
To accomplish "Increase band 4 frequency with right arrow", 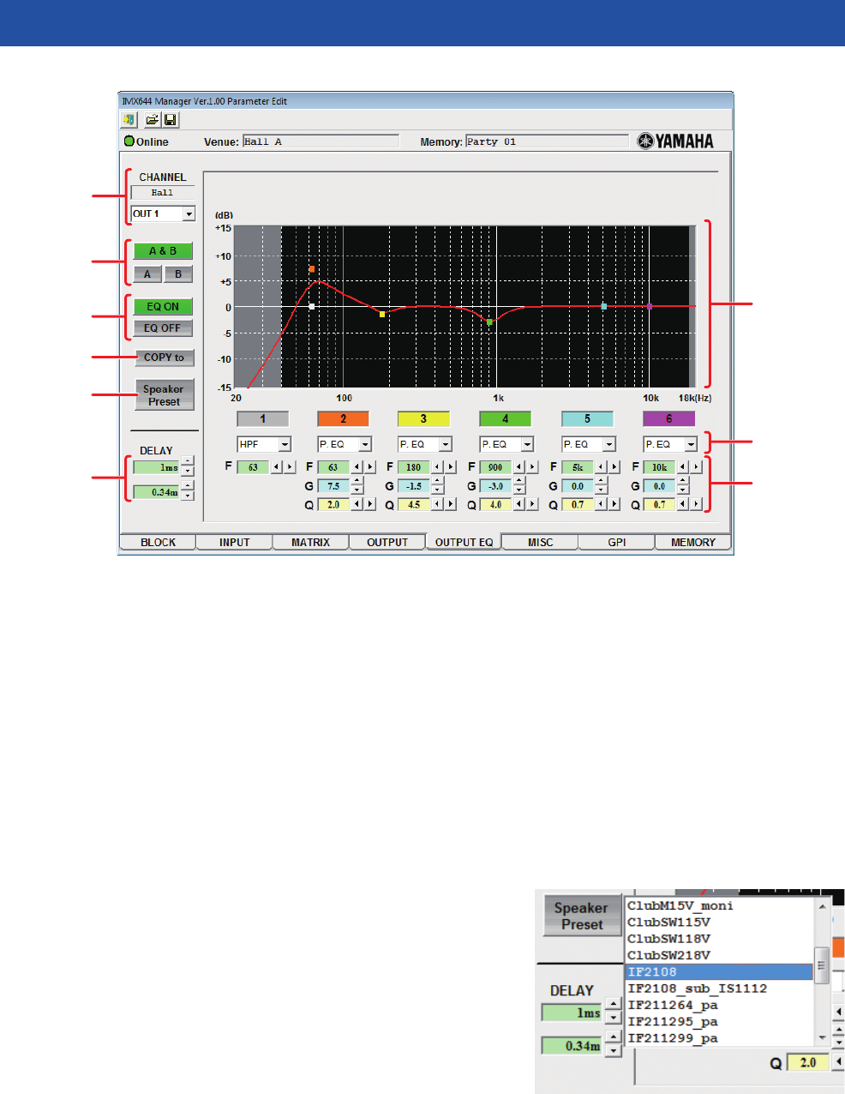I will point(532,467).
